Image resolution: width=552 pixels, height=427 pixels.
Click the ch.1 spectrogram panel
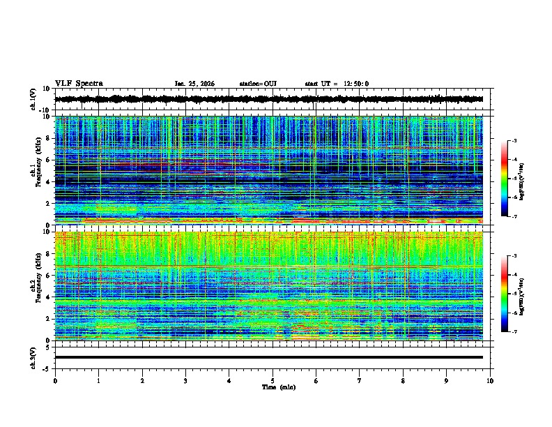pos(269,170)
